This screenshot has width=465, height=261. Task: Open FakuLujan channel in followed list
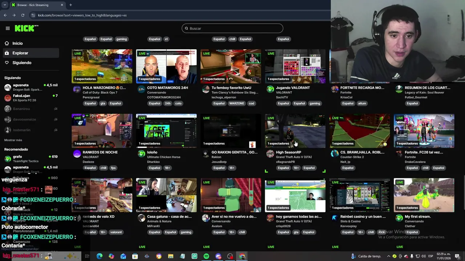pyautogui.click(x=31, y=98)
